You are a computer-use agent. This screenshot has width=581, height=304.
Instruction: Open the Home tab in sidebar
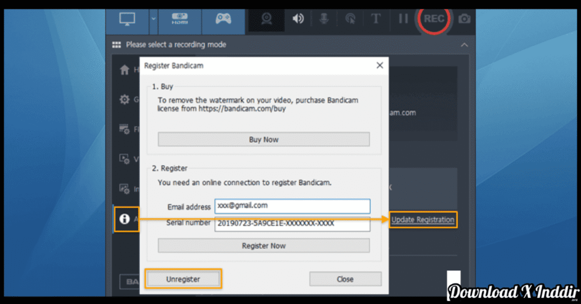point(124,70)
